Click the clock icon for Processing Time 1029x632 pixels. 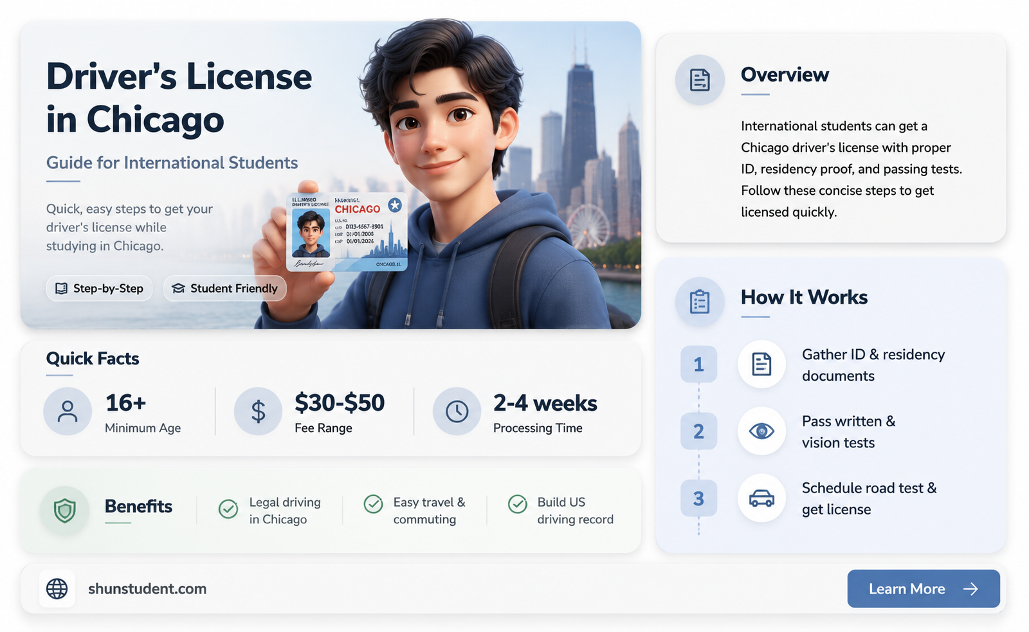click(x=457, y=411)
